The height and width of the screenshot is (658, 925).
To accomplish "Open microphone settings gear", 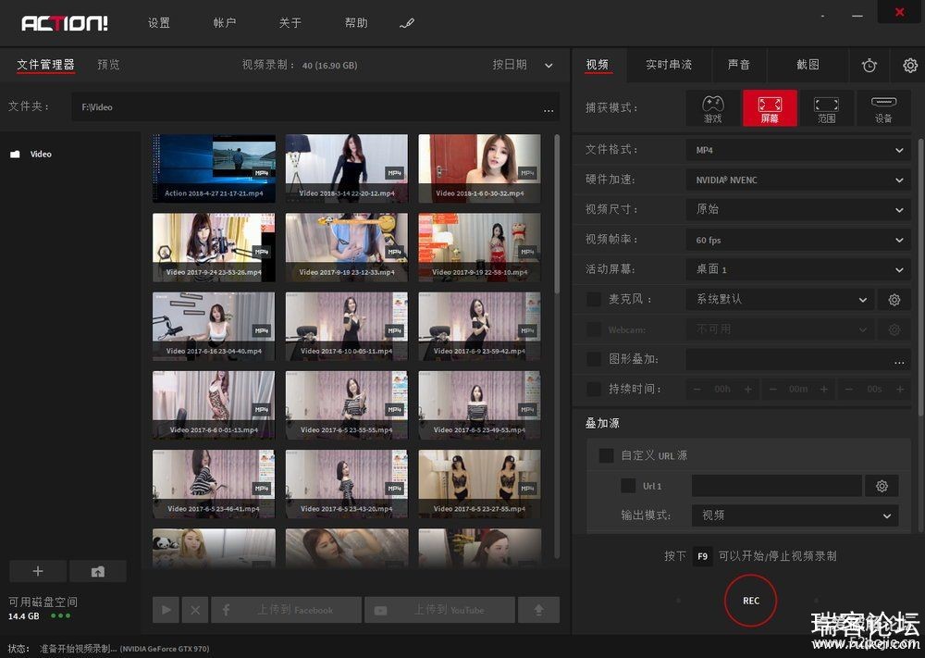I will [894, 299].
